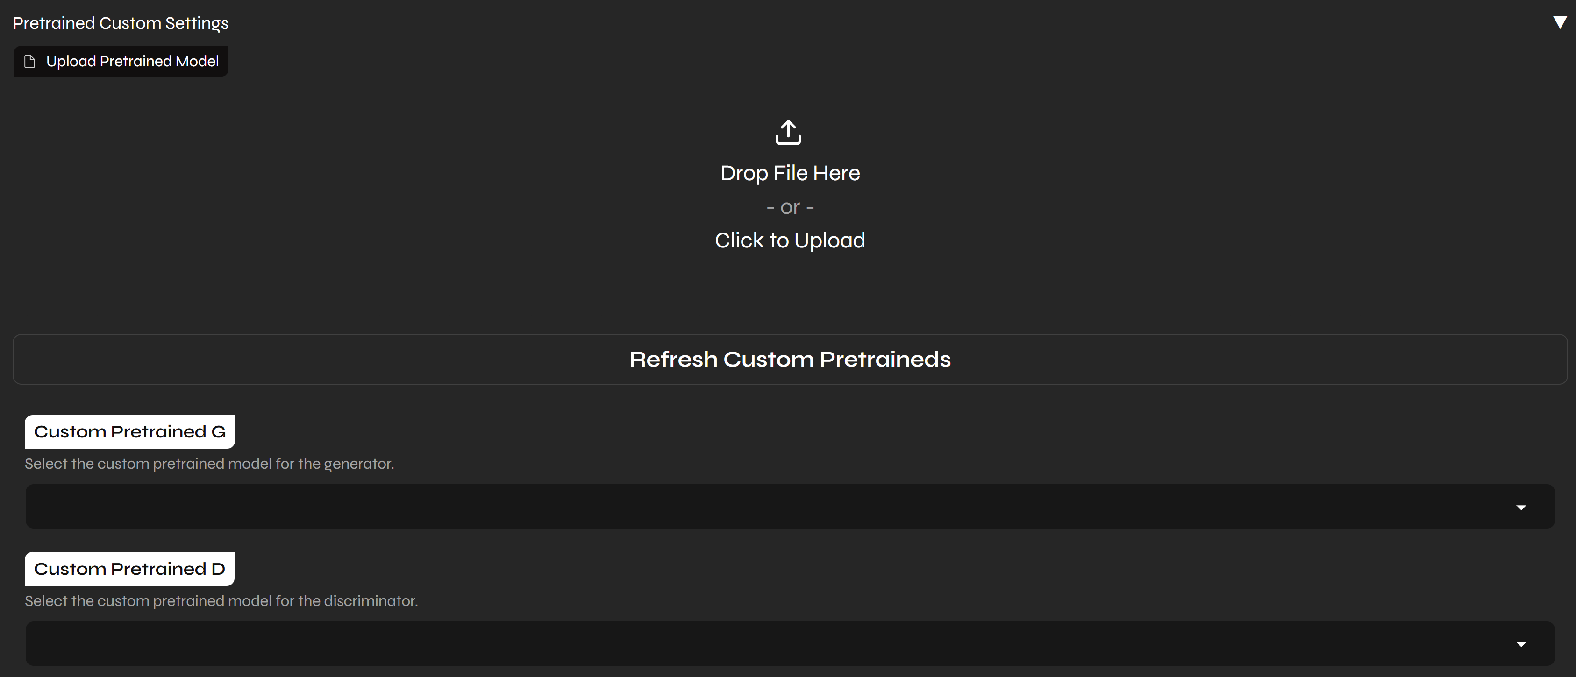Click the 'Drop File Here' text

789,173
